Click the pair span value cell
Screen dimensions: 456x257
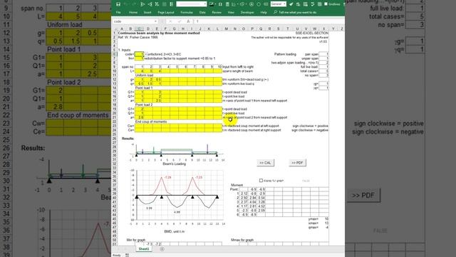(323, 54)
